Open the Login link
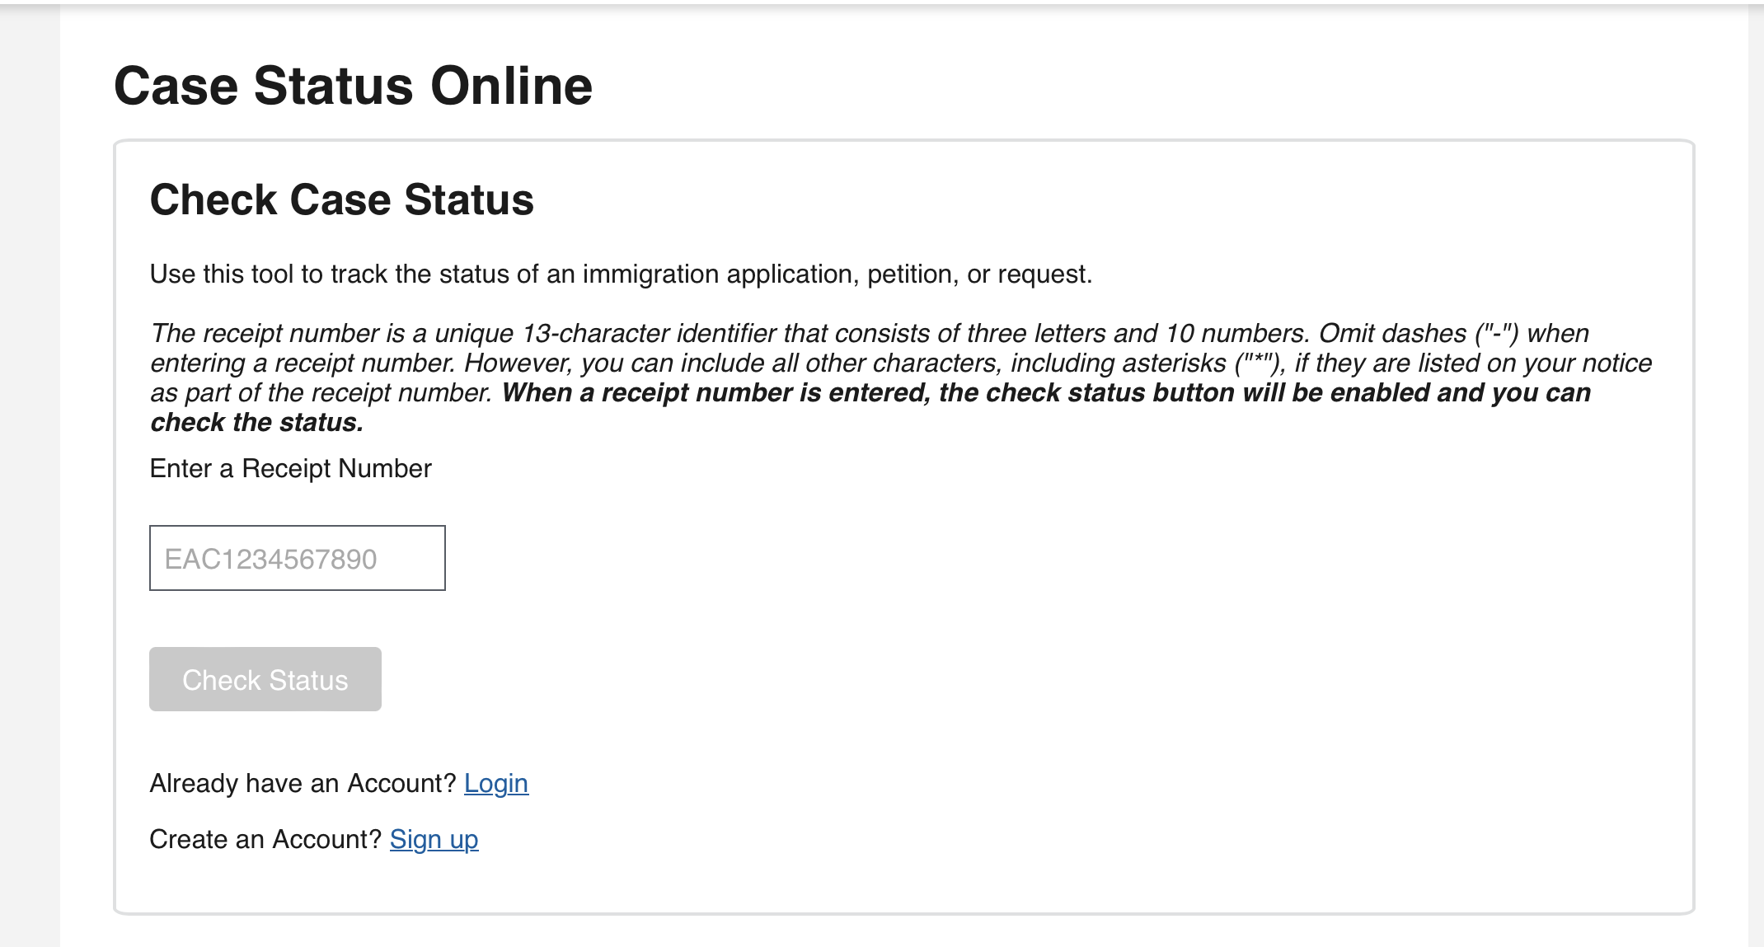The image size is (1764, 947). 496,783
